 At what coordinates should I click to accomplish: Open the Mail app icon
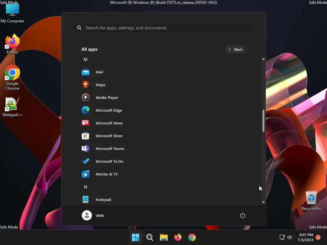(86, 72)
